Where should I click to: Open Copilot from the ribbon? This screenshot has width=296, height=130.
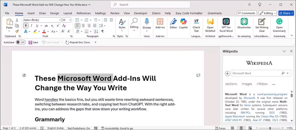click(183, 21)
